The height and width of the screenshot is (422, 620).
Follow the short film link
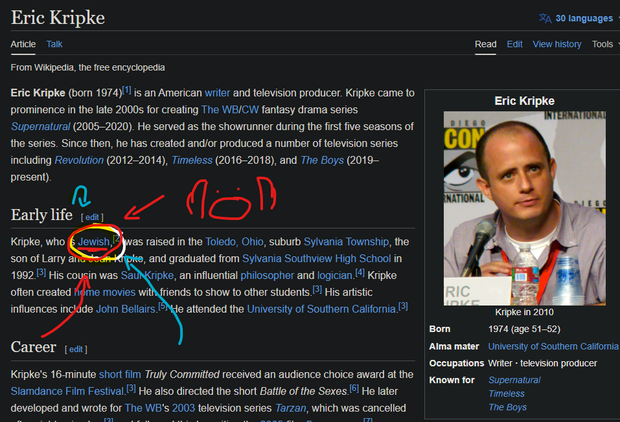point(120,374)
